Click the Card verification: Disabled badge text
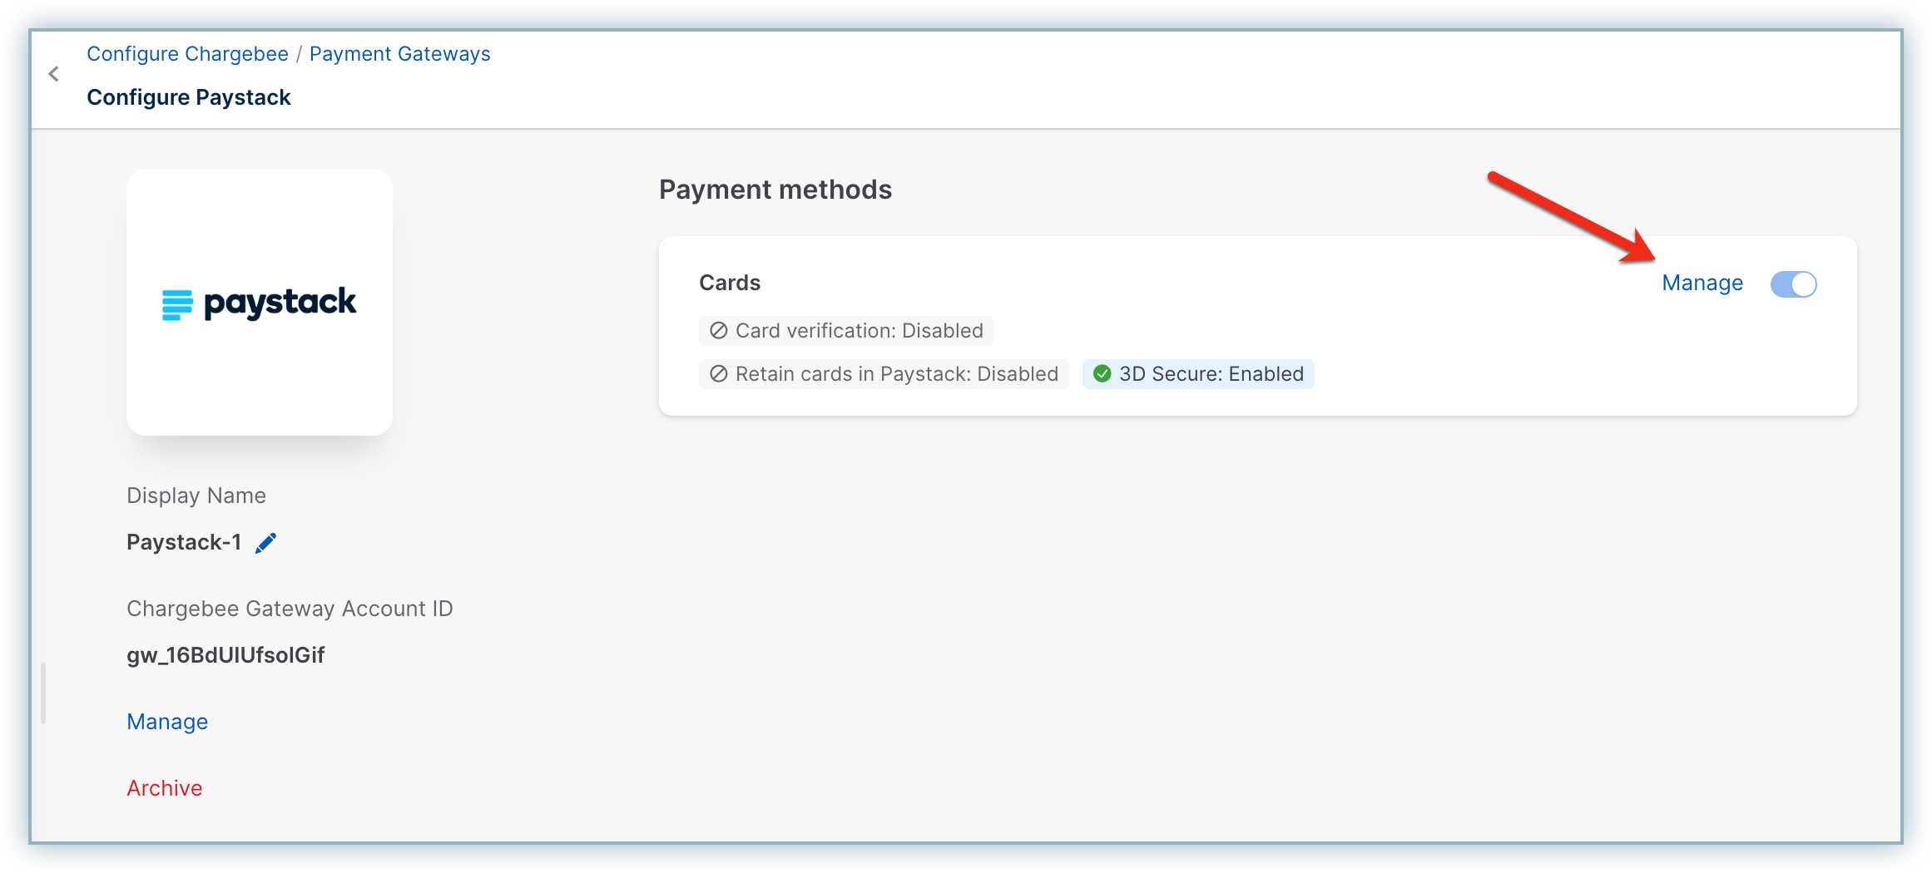This screenshot has width=1932, height=873. tap(859, 331)
